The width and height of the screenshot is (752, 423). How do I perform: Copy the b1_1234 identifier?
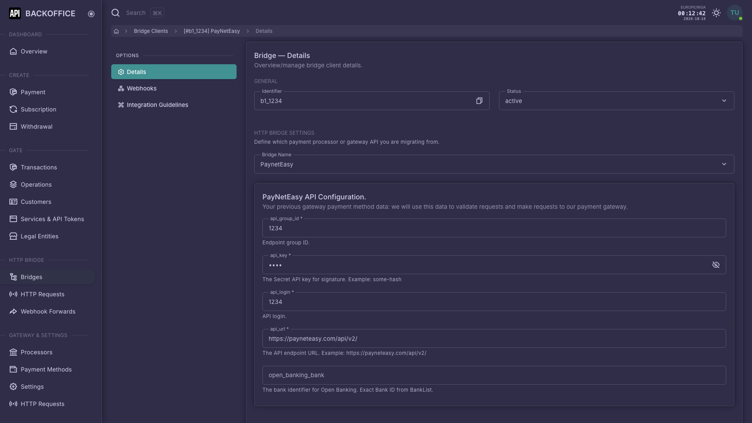coord(479,101)
